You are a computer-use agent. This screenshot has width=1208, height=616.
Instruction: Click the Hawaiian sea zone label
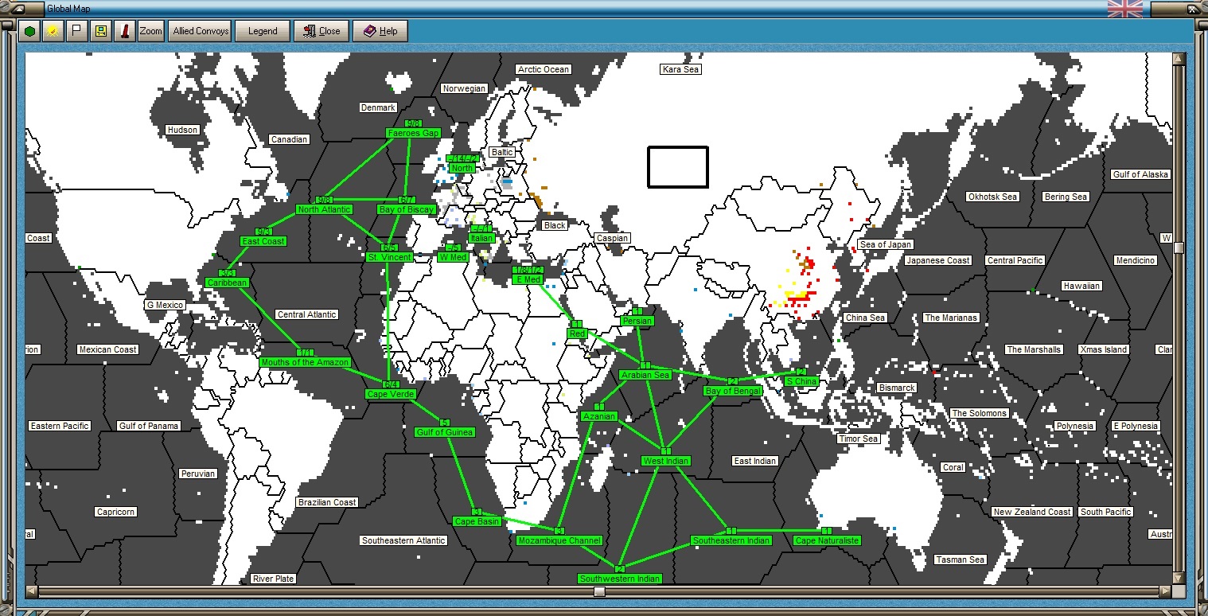pyautogui.click(x=1081, y=286)
